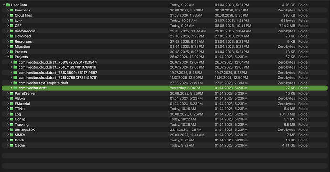Screen dimensions: 330x172
Task: Collapse the User Data folder chevron
Action: pos(4,5)
